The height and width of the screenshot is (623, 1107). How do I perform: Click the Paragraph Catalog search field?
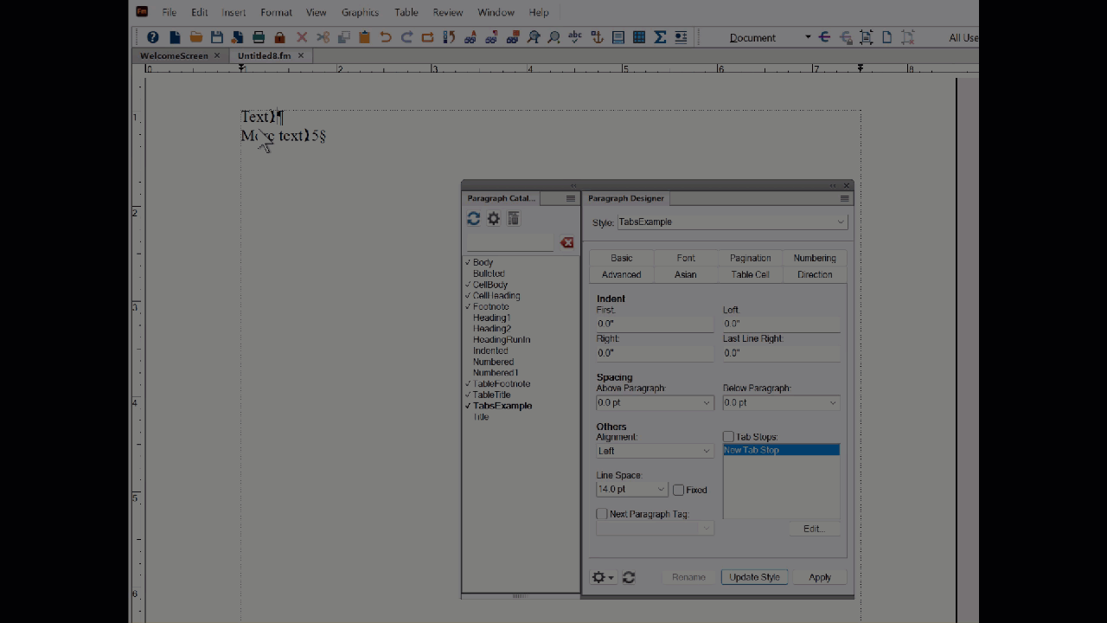click(x=510, y=243)
